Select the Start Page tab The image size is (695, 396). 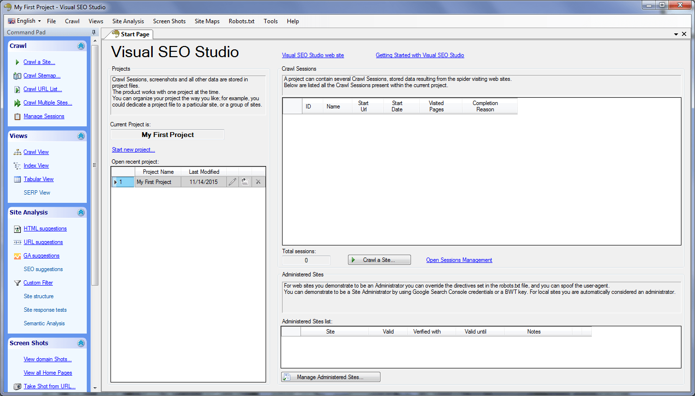point(129,34)
